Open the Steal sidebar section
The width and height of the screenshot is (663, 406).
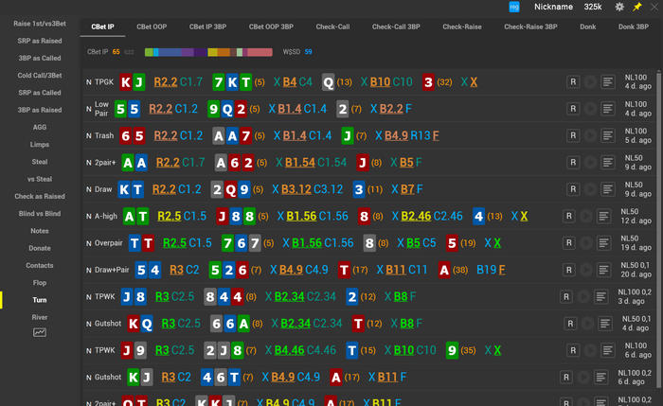coord(40,162)
